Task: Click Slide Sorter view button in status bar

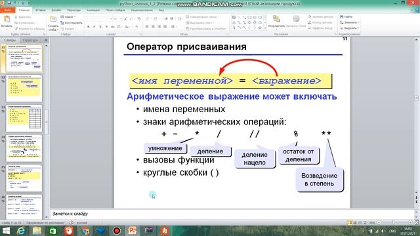Action: pos(355,223)
